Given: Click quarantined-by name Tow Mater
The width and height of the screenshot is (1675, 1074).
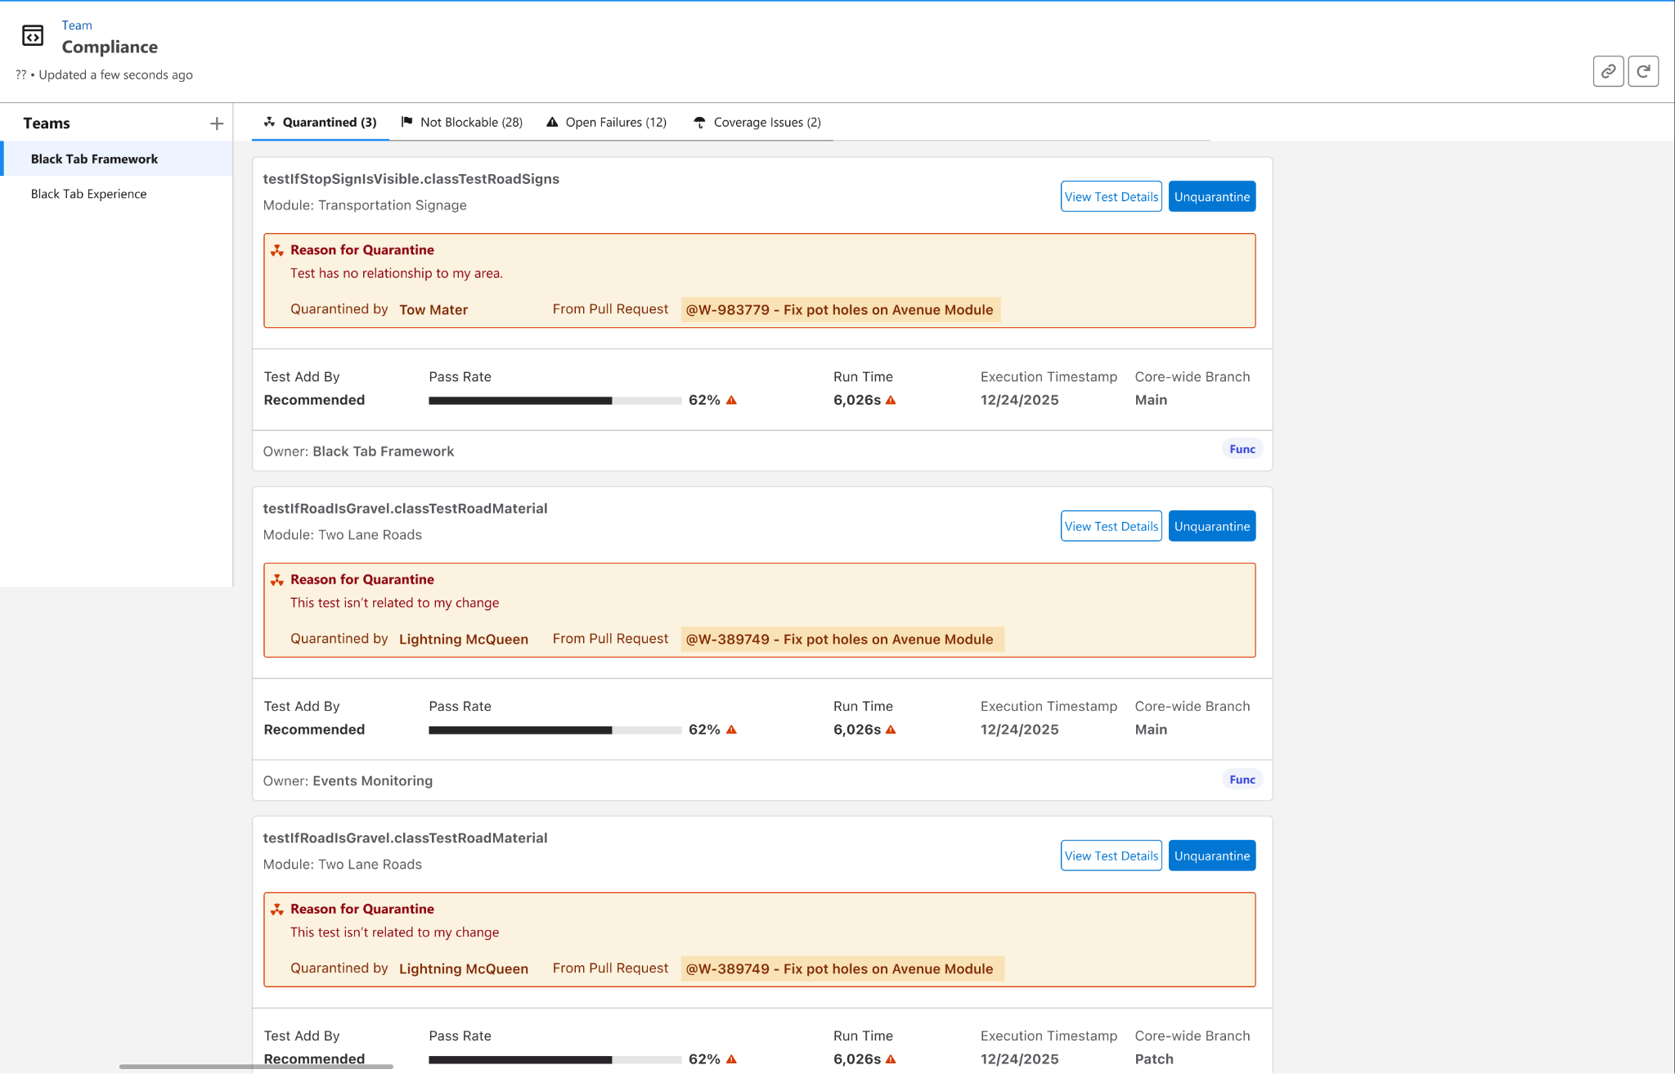Looking at the screenshot, I should (433, 310).
